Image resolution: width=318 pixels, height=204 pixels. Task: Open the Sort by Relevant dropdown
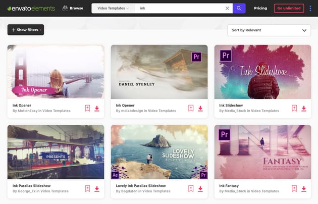point(269,30)
